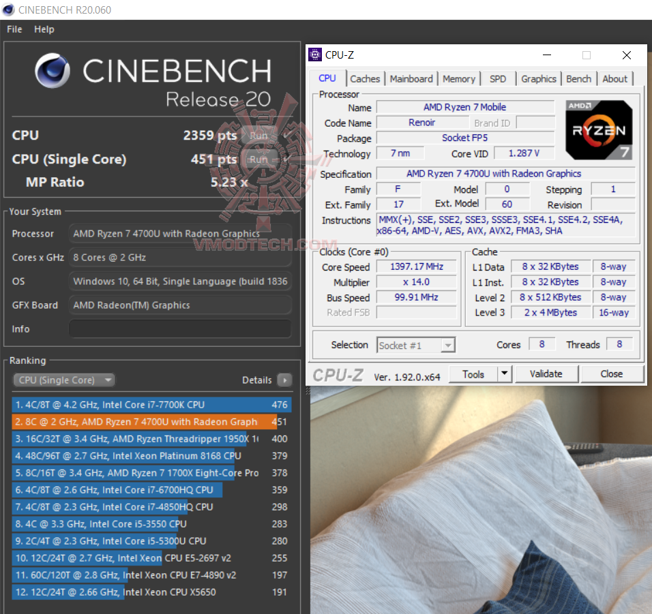Select ranking row Xeon Platinum 8168 CPU
Screen dimensions: 652x614
[151, 456]
